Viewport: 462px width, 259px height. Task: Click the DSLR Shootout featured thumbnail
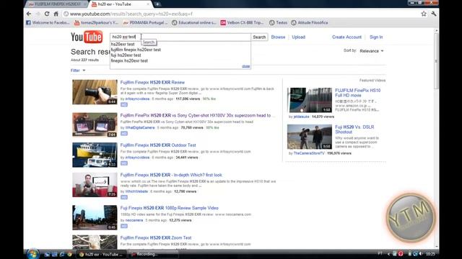310,137
